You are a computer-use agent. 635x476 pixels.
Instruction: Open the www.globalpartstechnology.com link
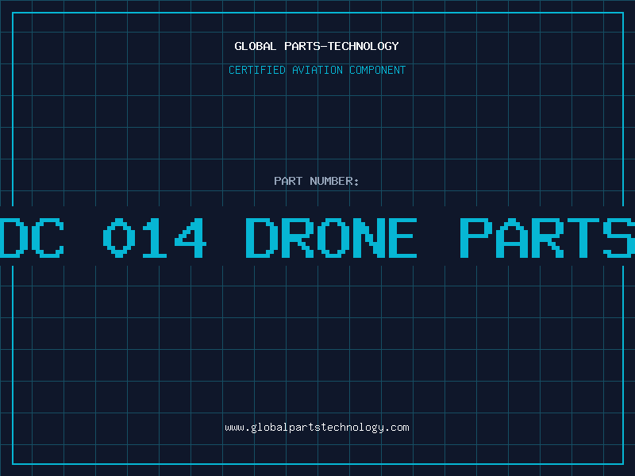point(317,428)
